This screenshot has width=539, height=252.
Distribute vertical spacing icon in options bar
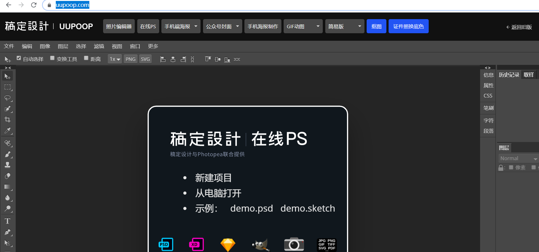coord(192,59)
